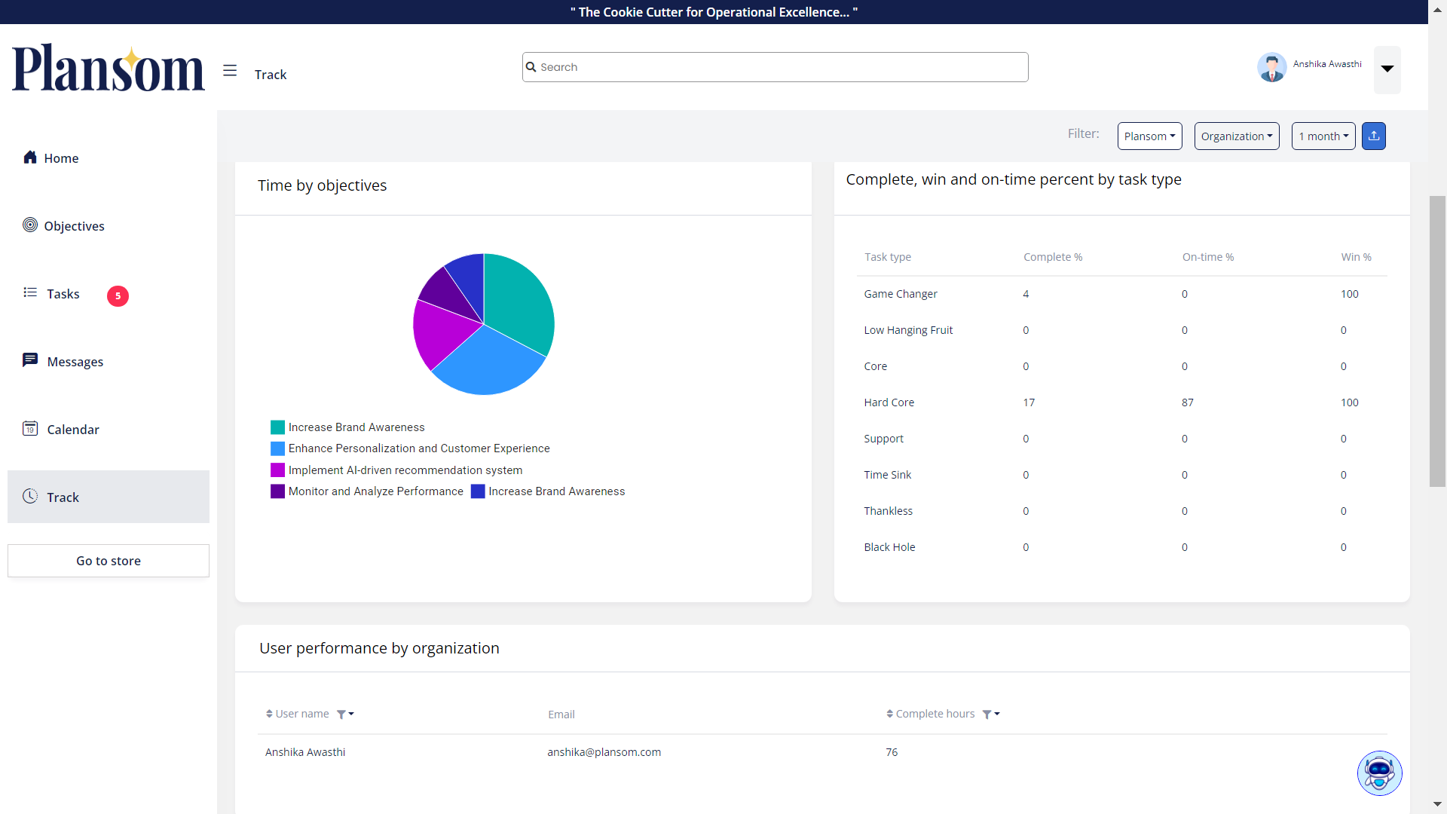
Task: Click the export upload icon button
Action: (x=1373, y=136)
